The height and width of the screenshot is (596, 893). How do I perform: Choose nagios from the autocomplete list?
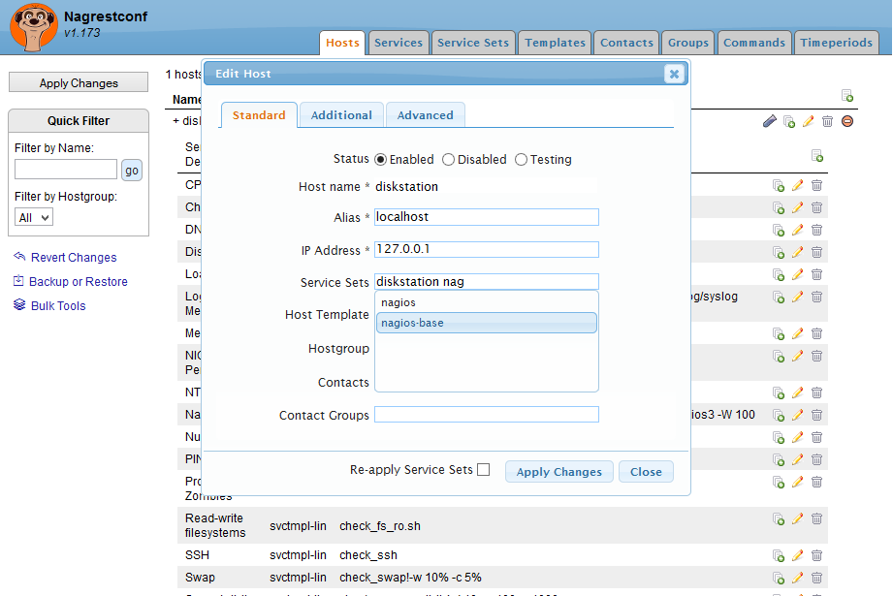[x=487, y=302]
